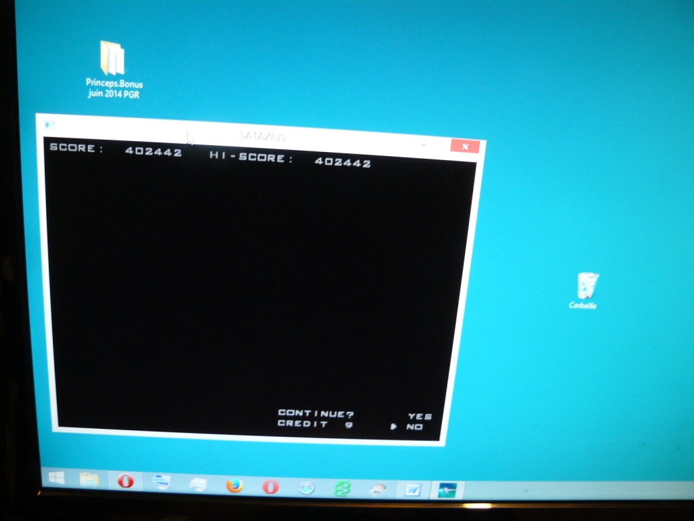
Task: Open File Explorer from the taskbar
Action: [x=89, y=480]
